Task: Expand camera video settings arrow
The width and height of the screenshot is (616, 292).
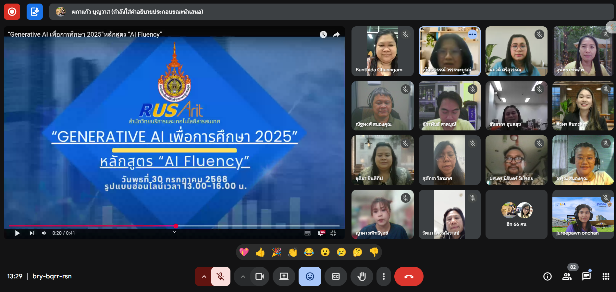Action: click(x=243, y=276)
